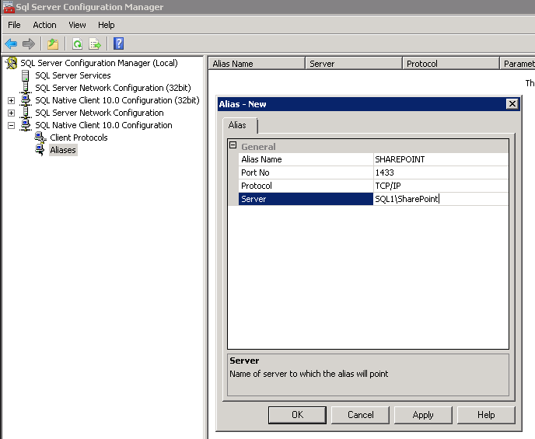The width and height of the screenshot is (535, 439).
Task: Sort by the Server column header
Action: click(x=354, y=64)
